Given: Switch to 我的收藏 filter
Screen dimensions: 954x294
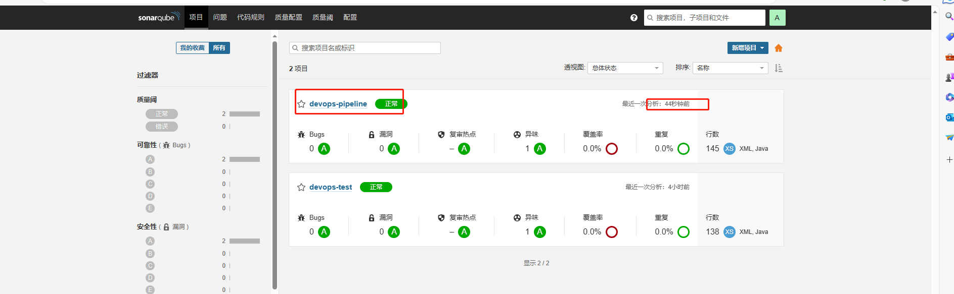Looking at the screenshot, I should (193, 48).
